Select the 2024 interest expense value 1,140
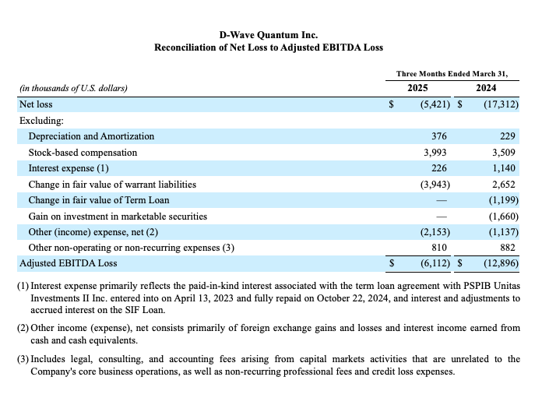 pyautogui.click(x=505, y=168)
